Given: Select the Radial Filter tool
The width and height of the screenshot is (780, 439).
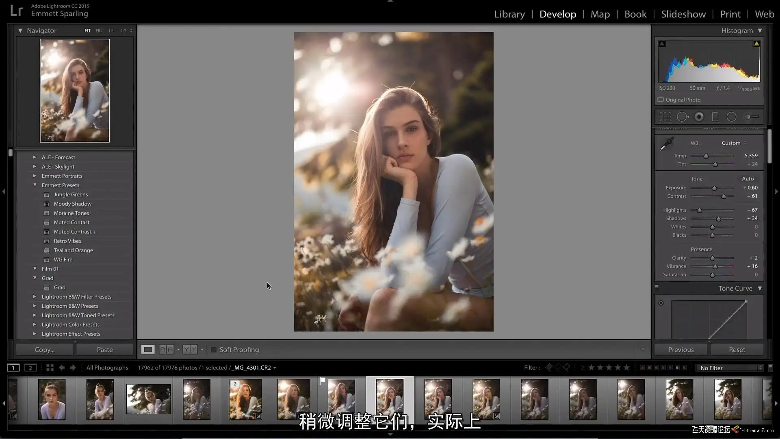Looking at the screenshot, I should [x=731, y=117].
